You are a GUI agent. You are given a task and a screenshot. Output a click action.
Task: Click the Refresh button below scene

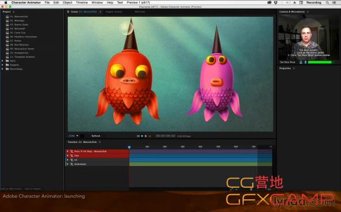pyautogui.click(x=96, y=136)
